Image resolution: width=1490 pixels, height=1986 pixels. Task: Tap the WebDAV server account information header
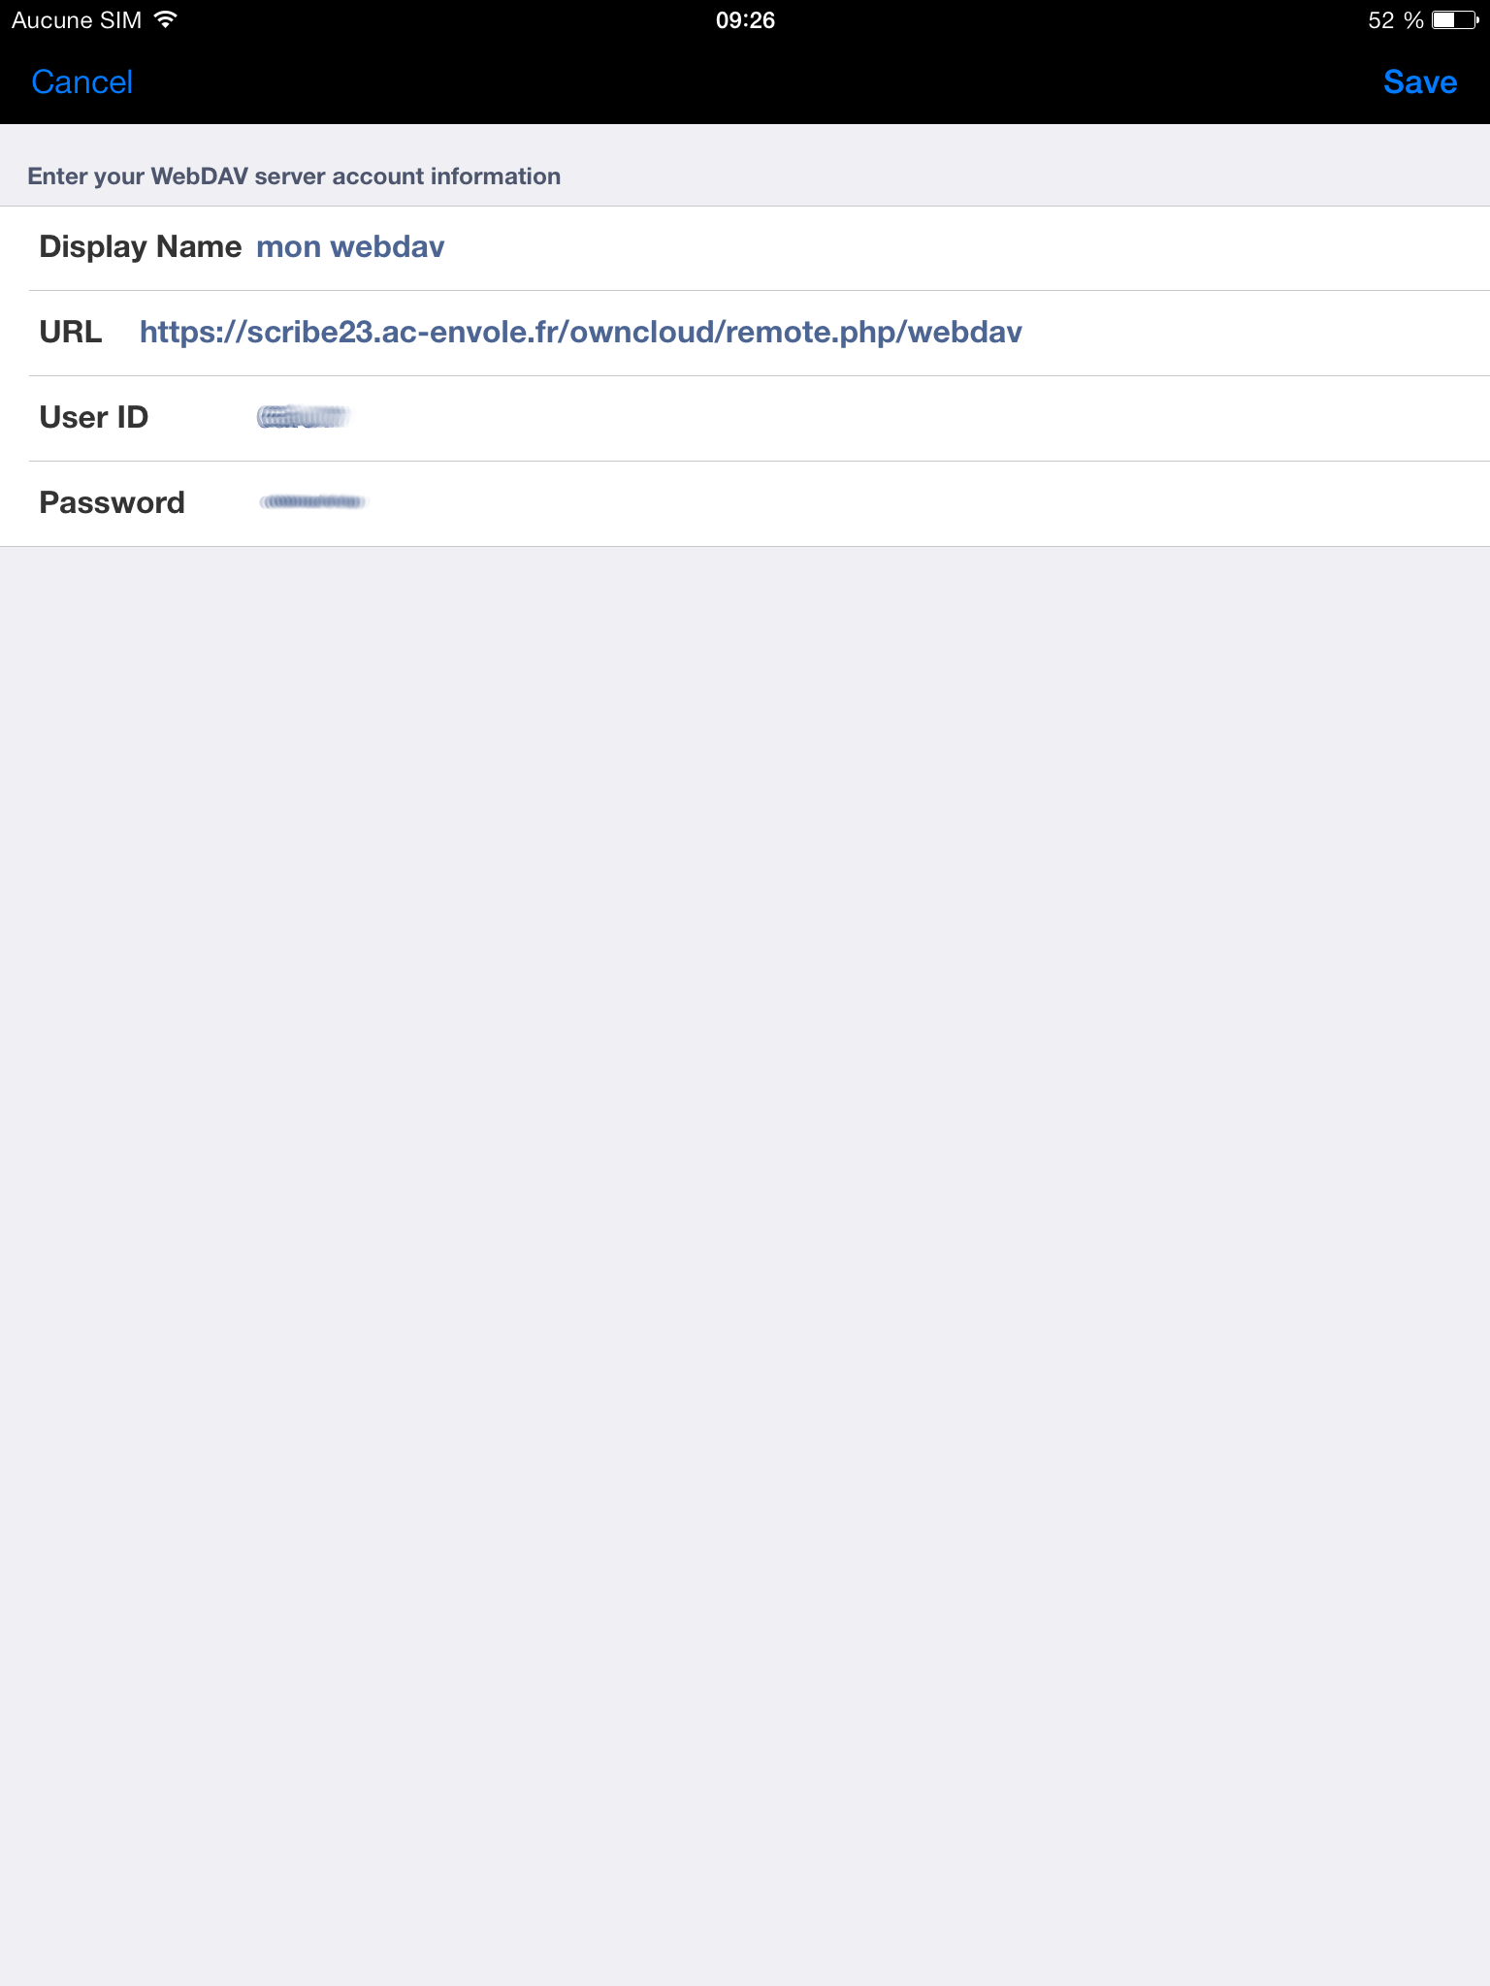click(x=294, y=176)
